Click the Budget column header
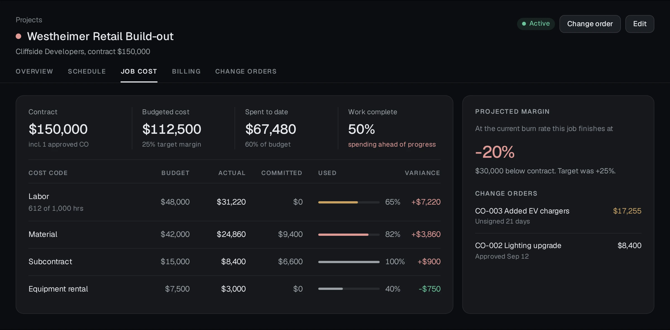Viewport: 670px width, 330px height. (175, 173)
